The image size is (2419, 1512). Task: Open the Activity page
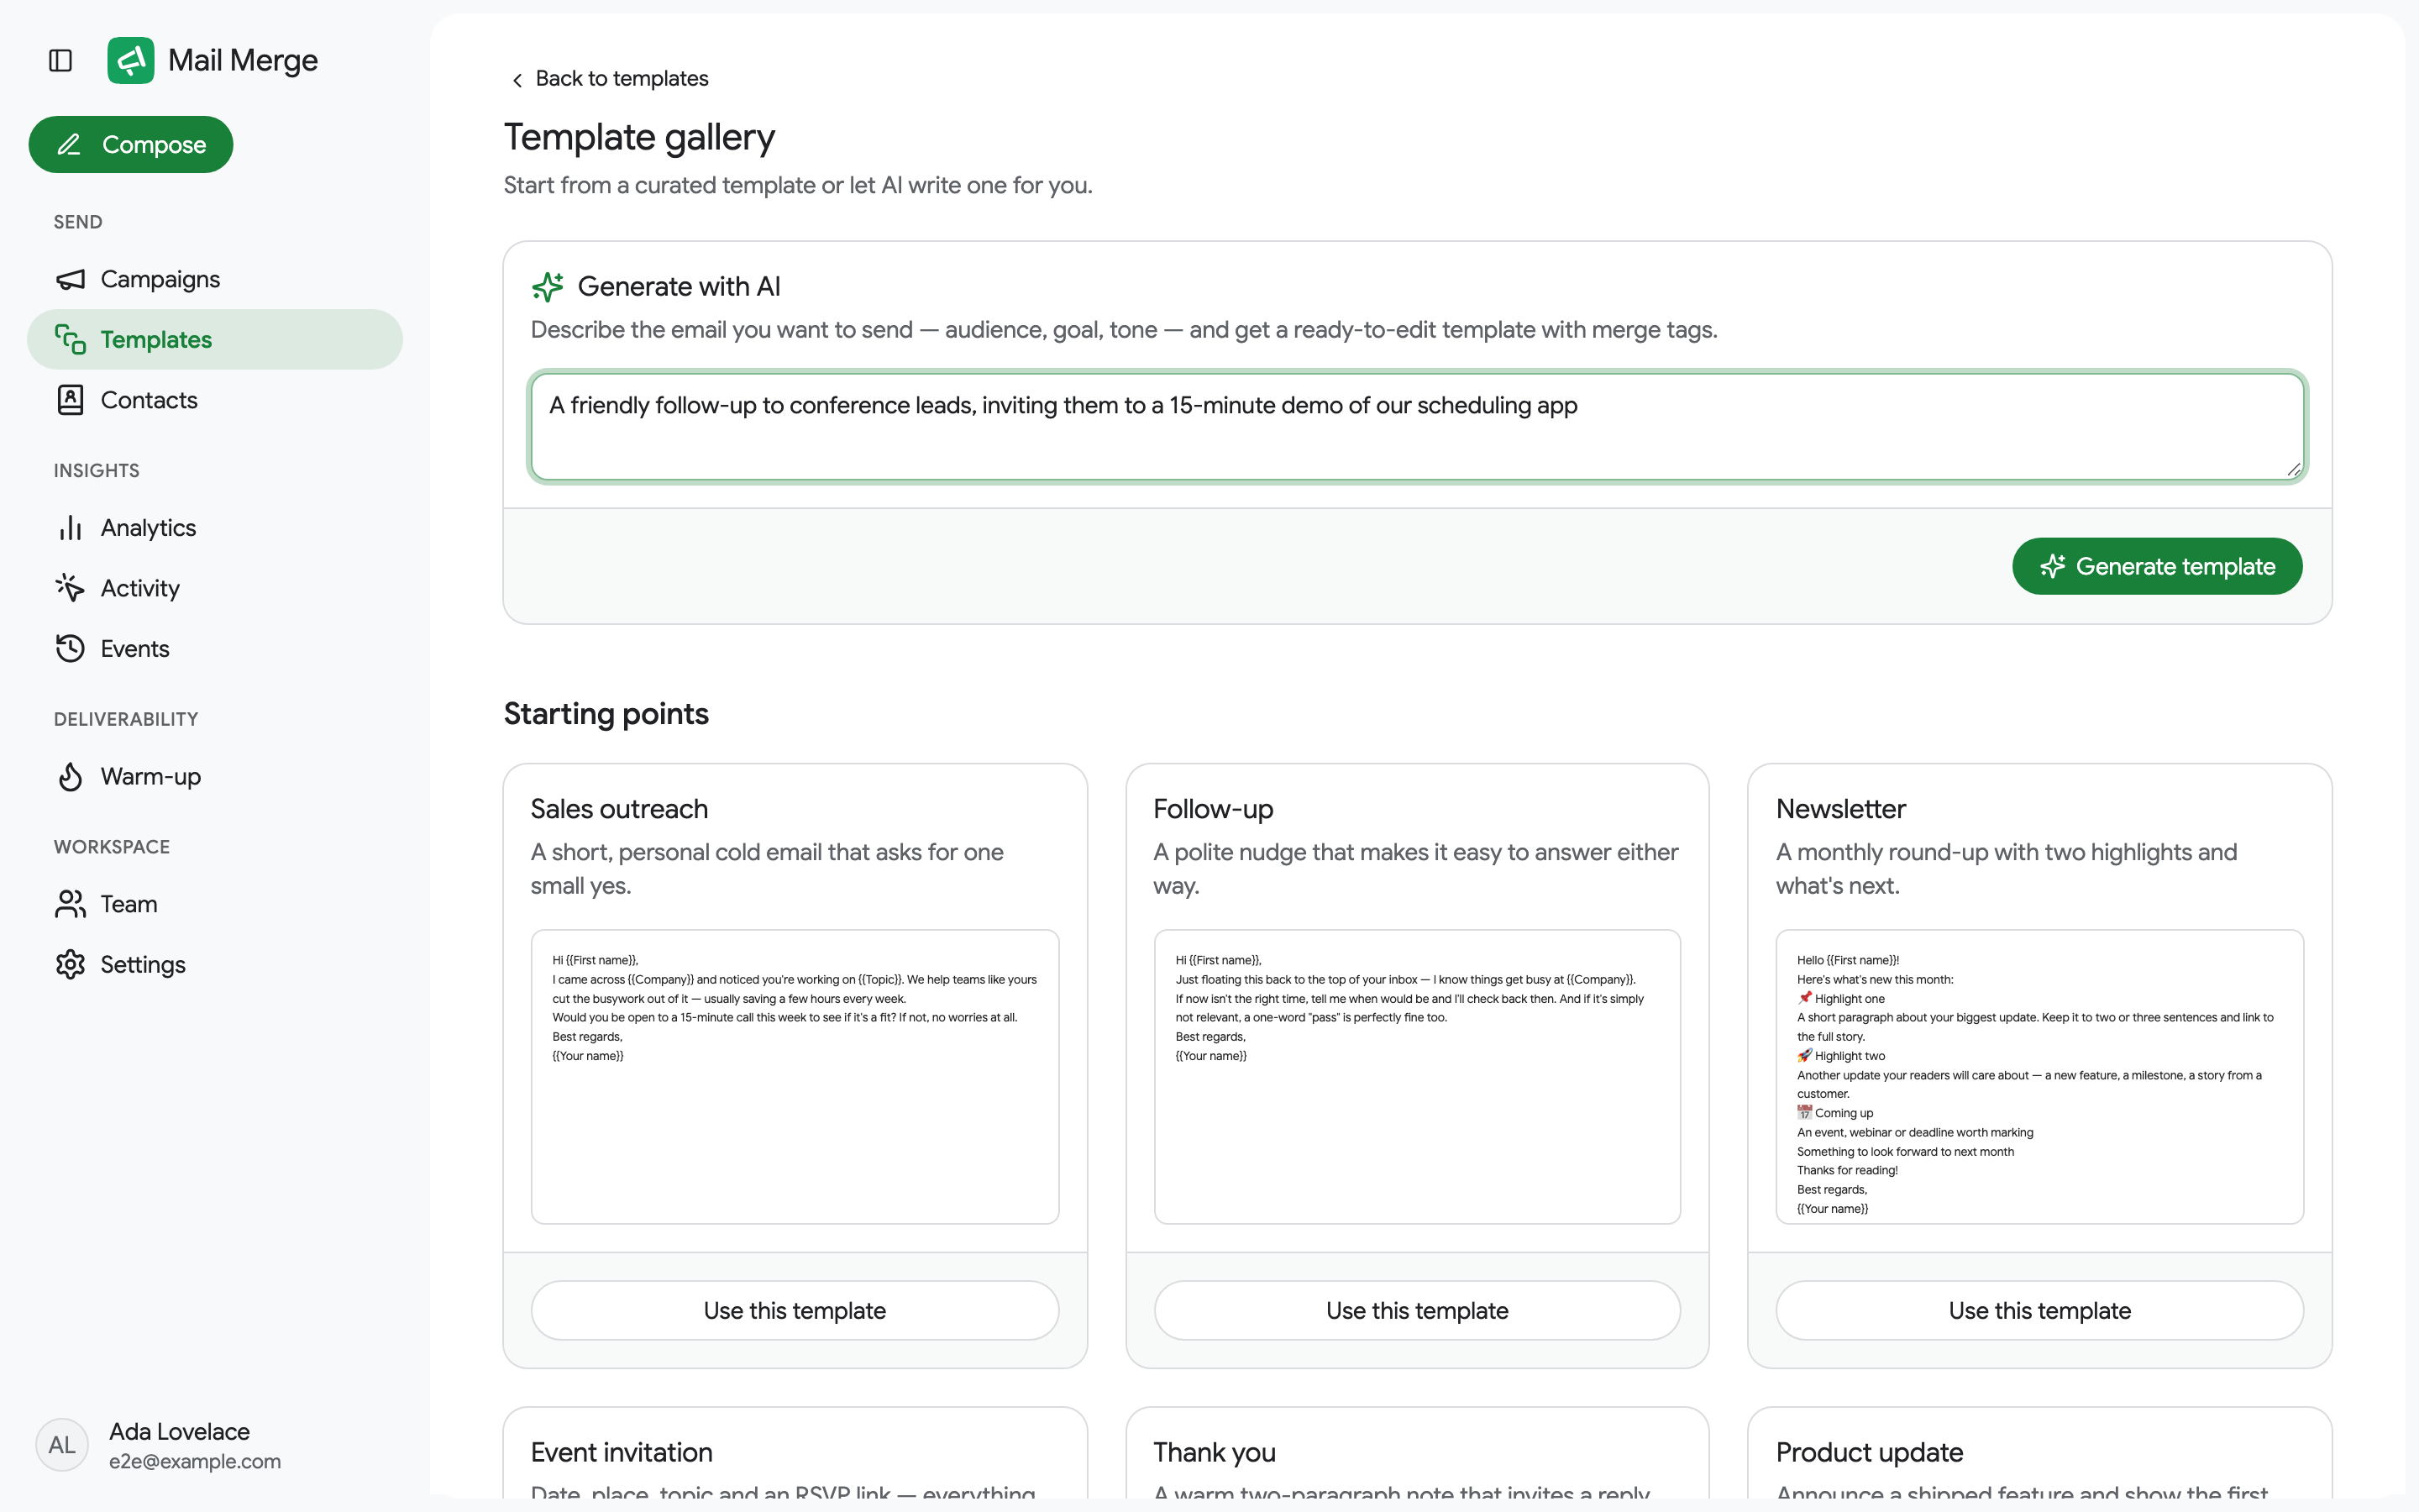click(215, 588)
